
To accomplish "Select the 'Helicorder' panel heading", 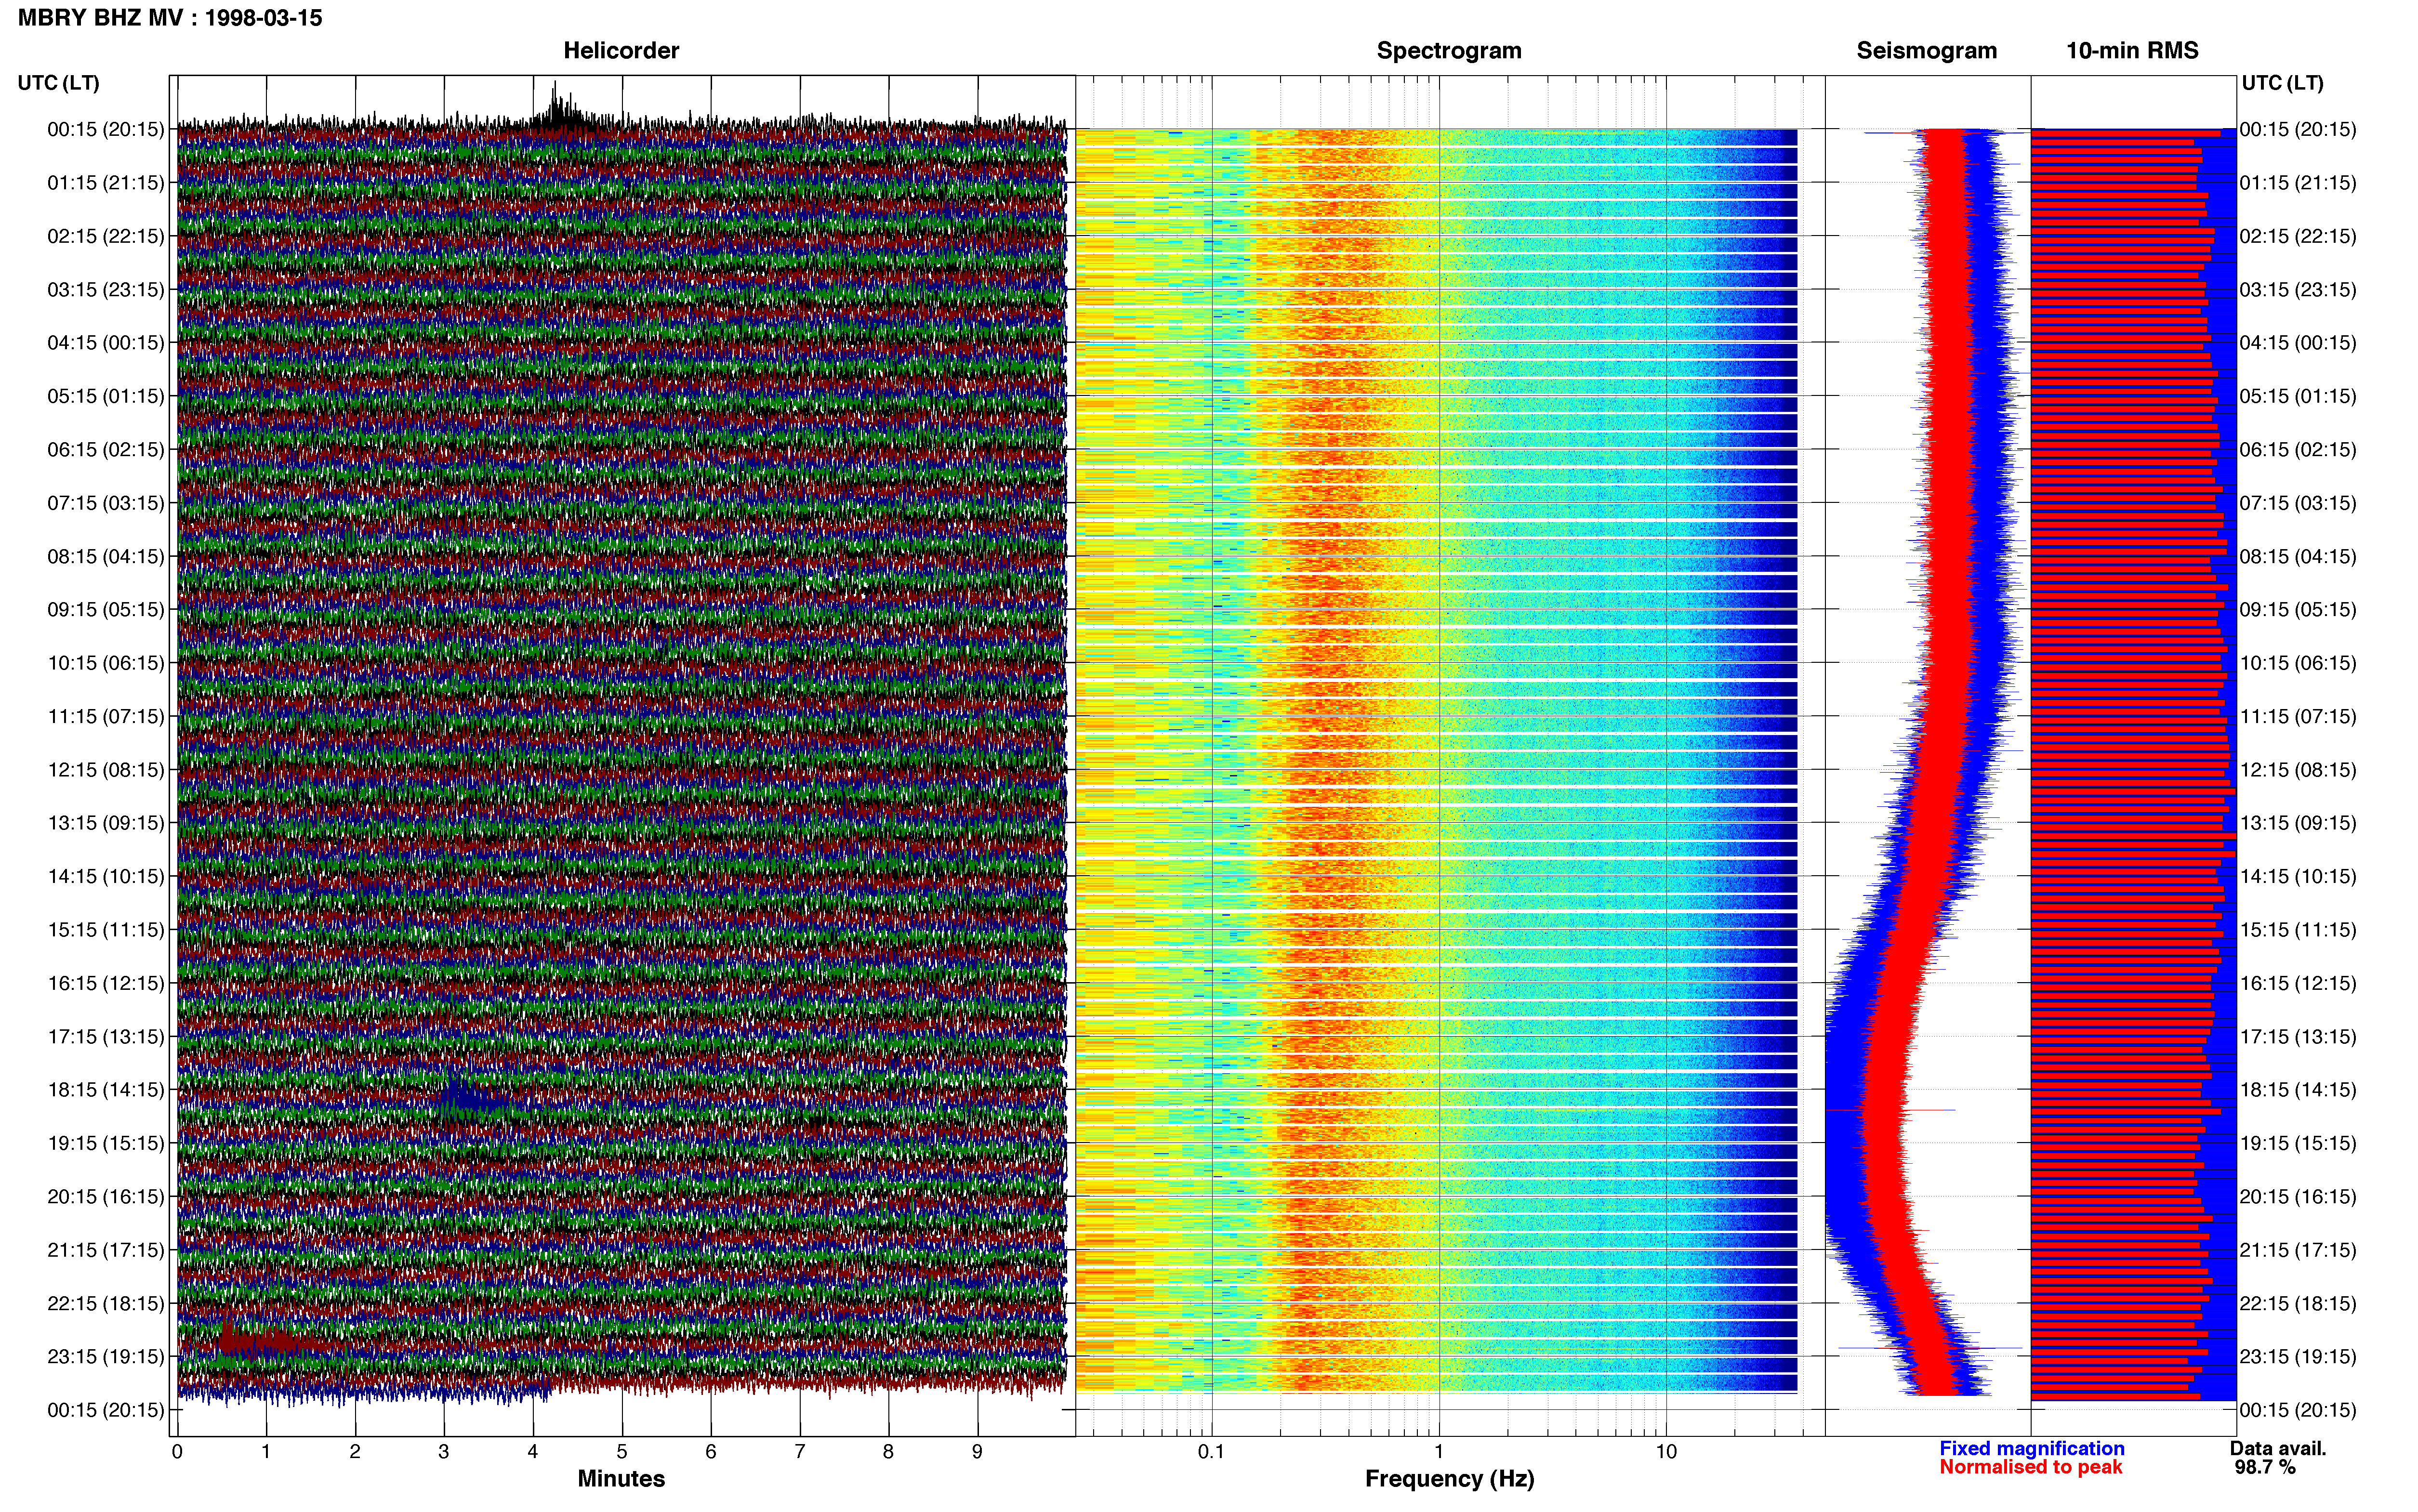I will point(621,51).
